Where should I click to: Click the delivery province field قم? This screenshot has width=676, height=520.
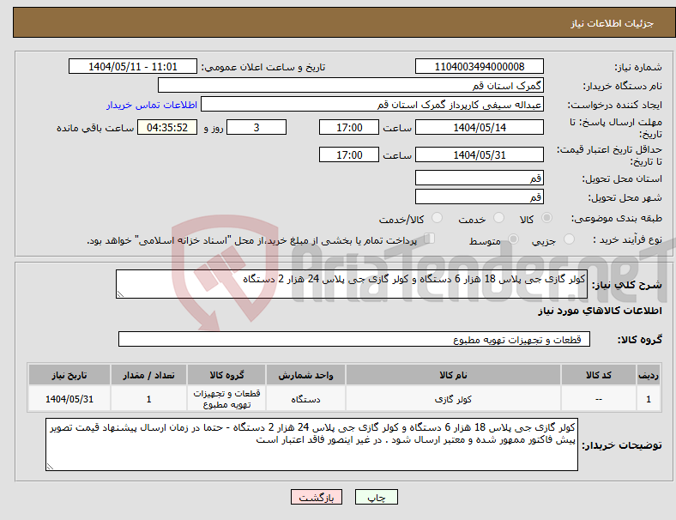[479, 178]
